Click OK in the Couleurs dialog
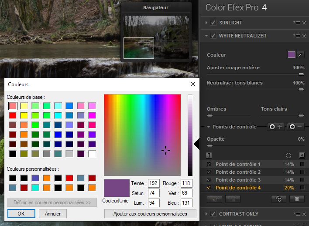309x226 pixels. pyautogui.click(x=21, y=214)
